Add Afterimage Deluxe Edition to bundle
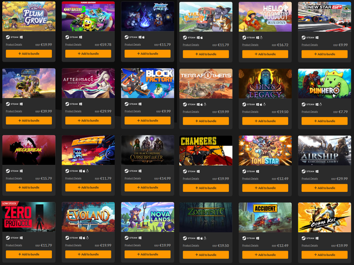Image resolution: width=354 pixels, height=265 pixels. [88, 121]
